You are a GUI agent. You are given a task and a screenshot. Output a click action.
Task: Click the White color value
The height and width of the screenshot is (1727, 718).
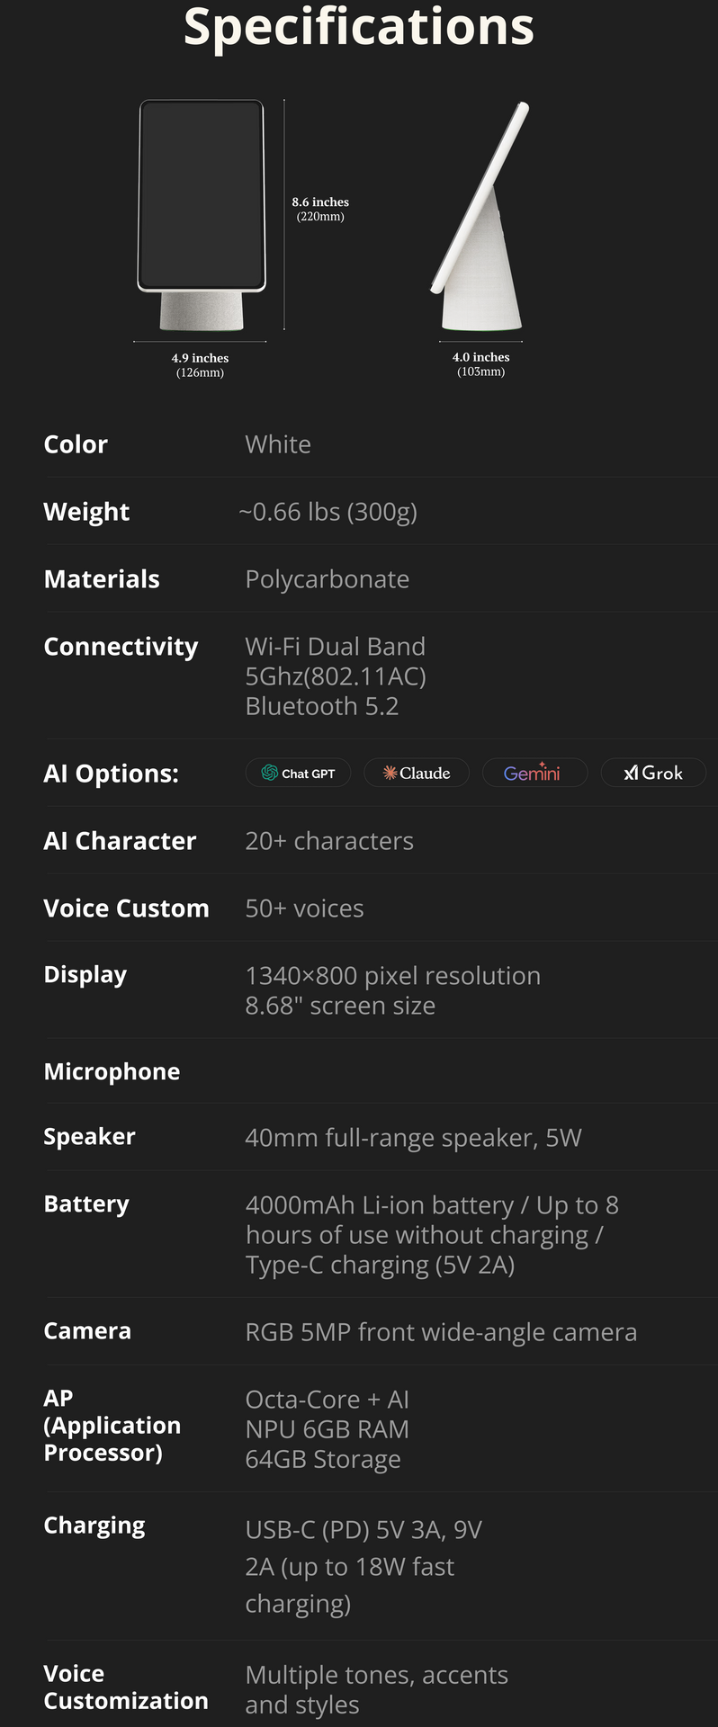[x=278, y=444]
